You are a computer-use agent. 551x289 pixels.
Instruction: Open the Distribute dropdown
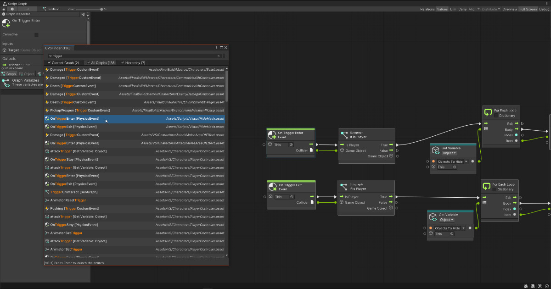tap(491, 9)
